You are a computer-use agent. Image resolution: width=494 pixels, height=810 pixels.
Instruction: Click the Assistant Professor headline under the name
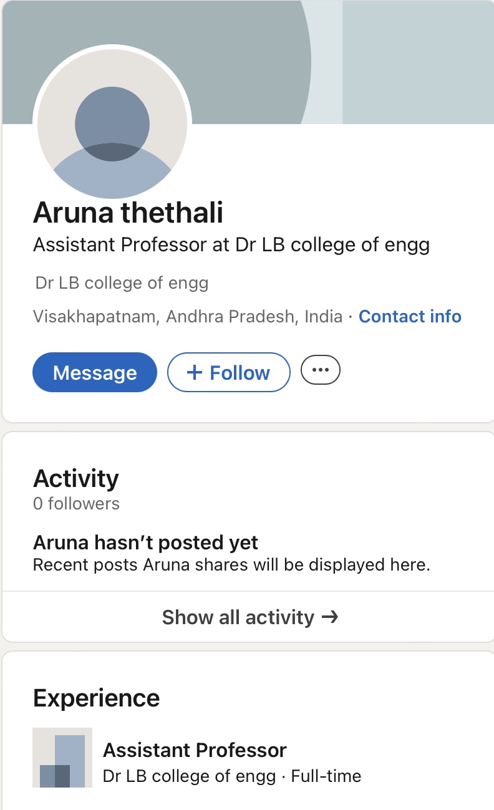231,245
